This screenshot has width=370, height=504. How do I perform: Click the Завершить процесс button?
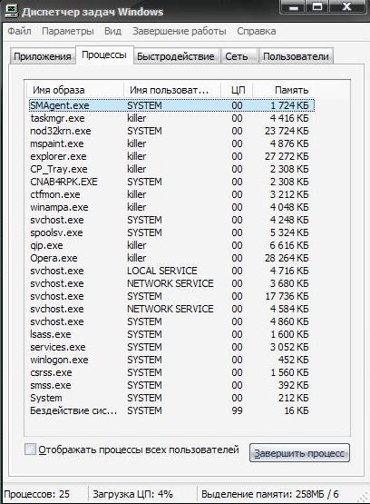[299, 453]
